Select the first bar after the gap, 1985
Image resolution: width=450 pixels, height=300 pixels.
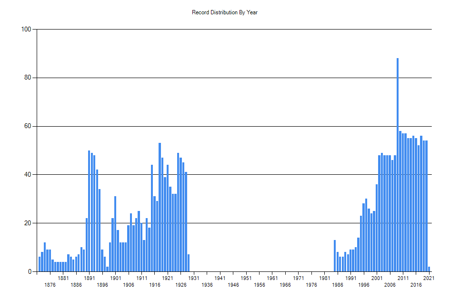335,256
